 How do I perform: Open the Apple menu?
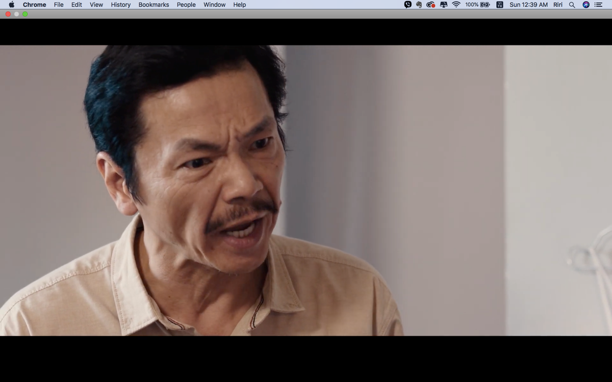click(x=11, y=5)
